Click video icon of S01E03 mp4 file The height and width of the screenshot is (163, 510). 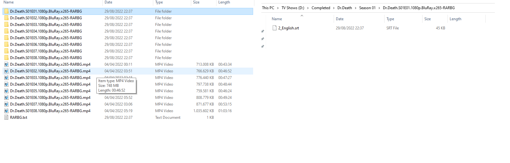(6, 78)
